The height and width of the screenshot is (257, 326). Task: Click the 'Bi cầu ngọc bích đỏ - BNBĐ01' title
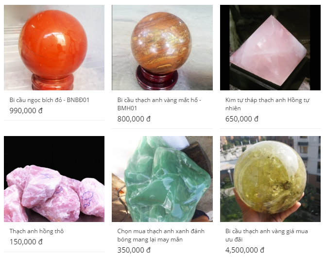[x=49, y=100]
